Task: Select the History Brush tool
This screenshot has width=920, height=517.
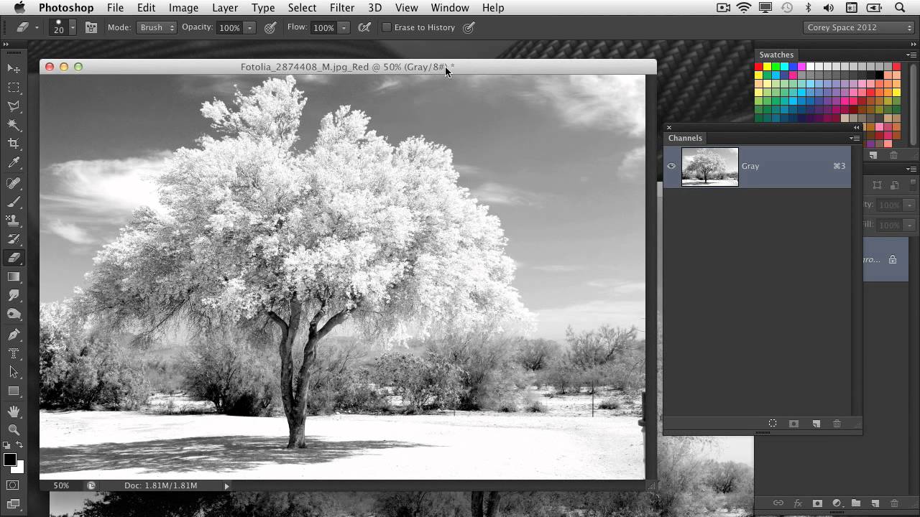Action: (14, 240)
